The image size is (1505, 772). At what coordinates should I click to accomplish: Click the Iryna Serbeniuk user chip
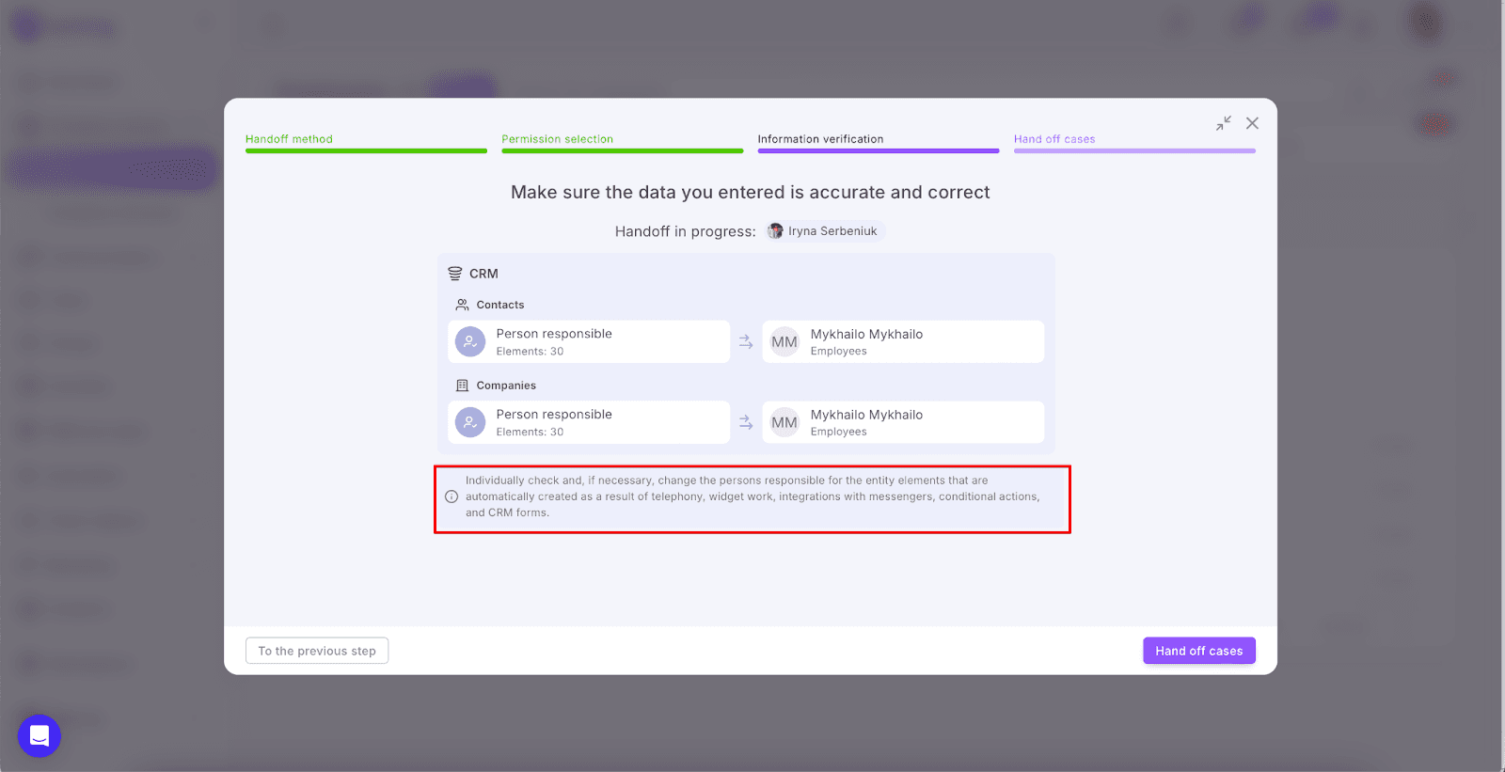pos(824,231)
